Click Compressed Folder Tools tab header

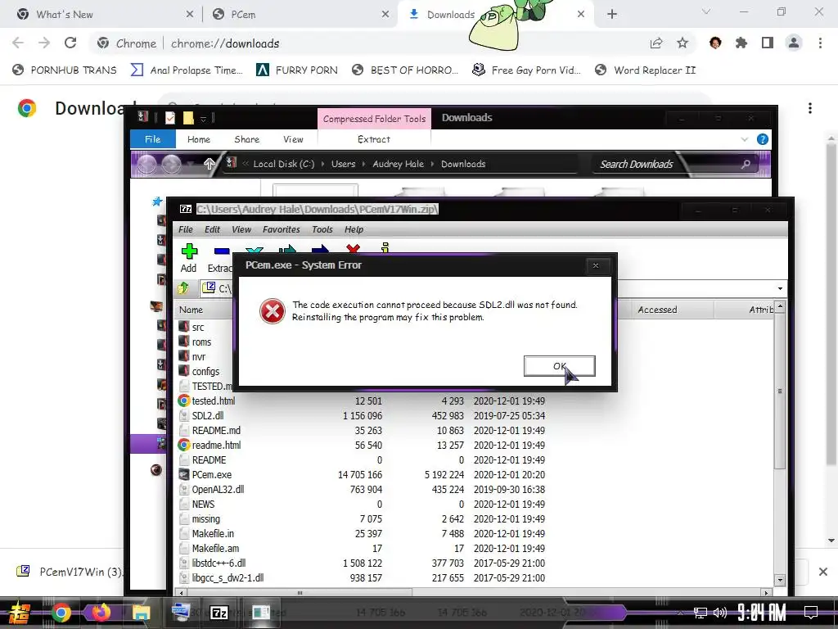coord(374,119)
